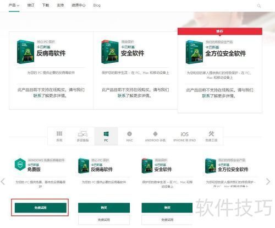Click the left carousel arrow
This screenshot has width=275, height=228.
[x=3, y=181]
